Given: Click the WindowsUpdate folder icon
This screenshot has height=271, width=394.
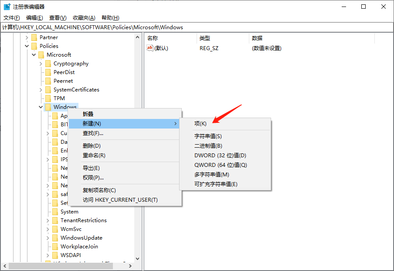Looking at the screenshot, I should coord(55,237).
